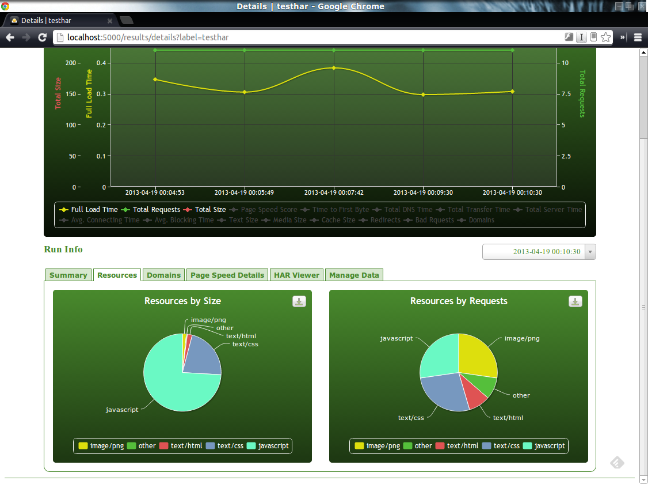Enable the Total Server Time series
This screenshot has height=484, width=648.
coord(548,210)
